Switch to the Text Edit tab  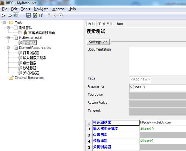click(105, 24)
